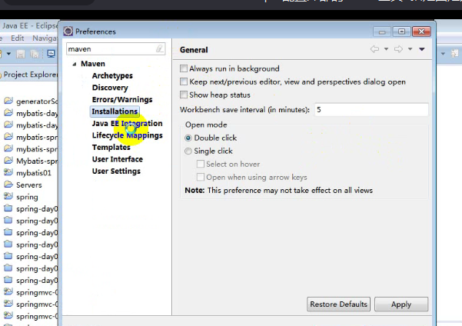462x326 pixels.
Task: Click the forward navigation arrow in Preferences
Action: point(398,49)
